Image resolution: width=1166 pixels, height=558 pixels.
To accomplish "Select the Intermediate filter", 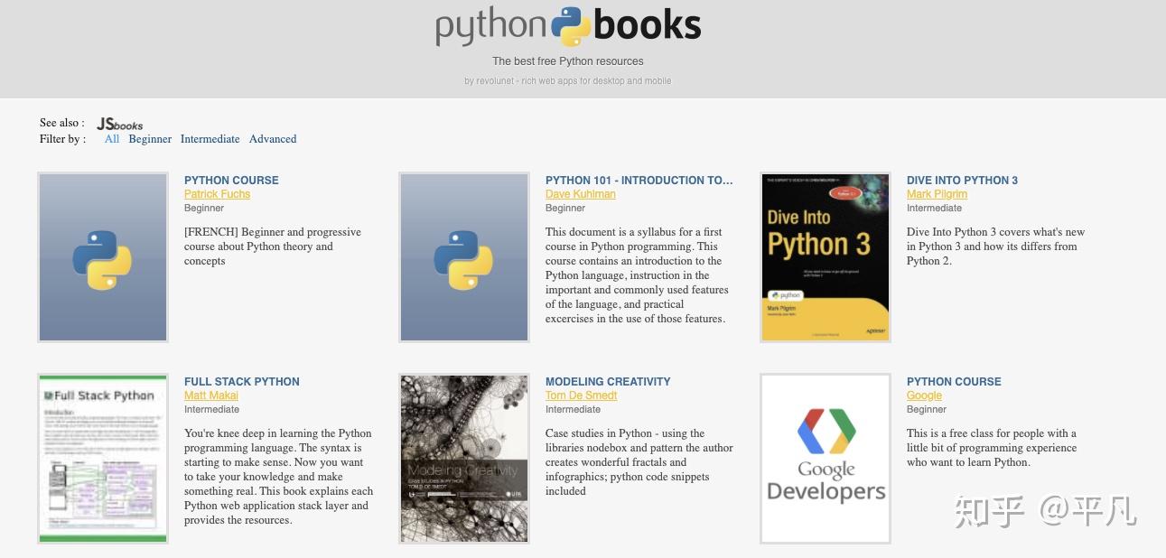I will coord(210,139).
